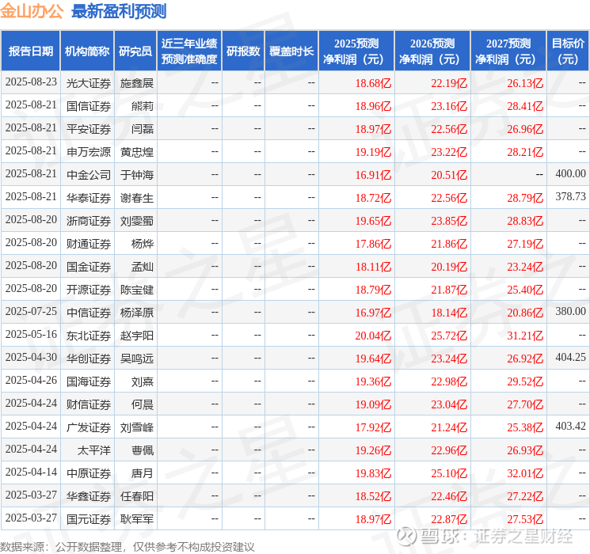The image size is (590, 554).
Task: Click the 2026预测净利润 header
Action: tap(432, 51)
